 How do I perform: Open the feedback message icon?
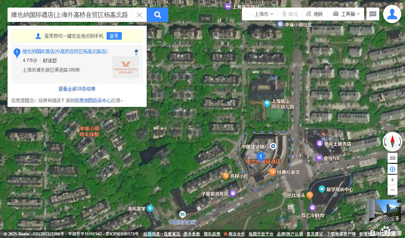pyautogui.click(x=373, y=14)
